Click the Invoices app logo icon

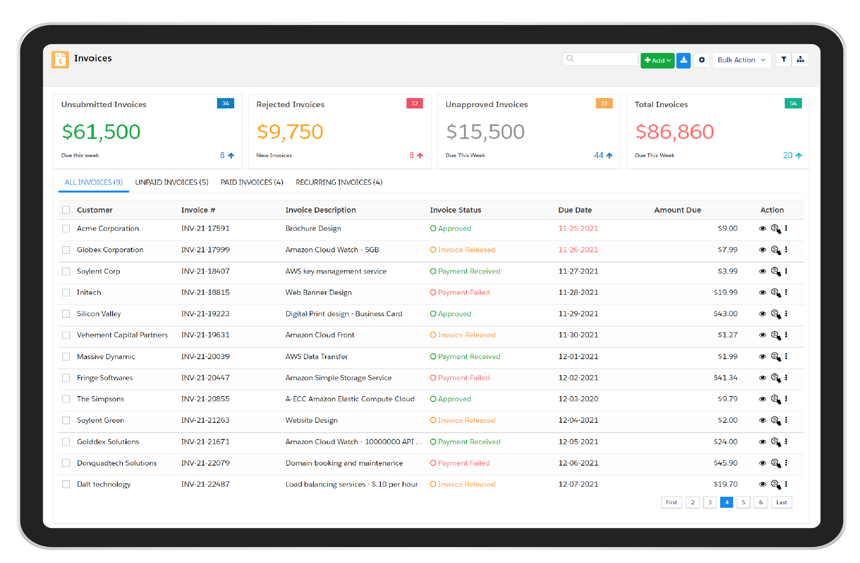coord(60,59)
